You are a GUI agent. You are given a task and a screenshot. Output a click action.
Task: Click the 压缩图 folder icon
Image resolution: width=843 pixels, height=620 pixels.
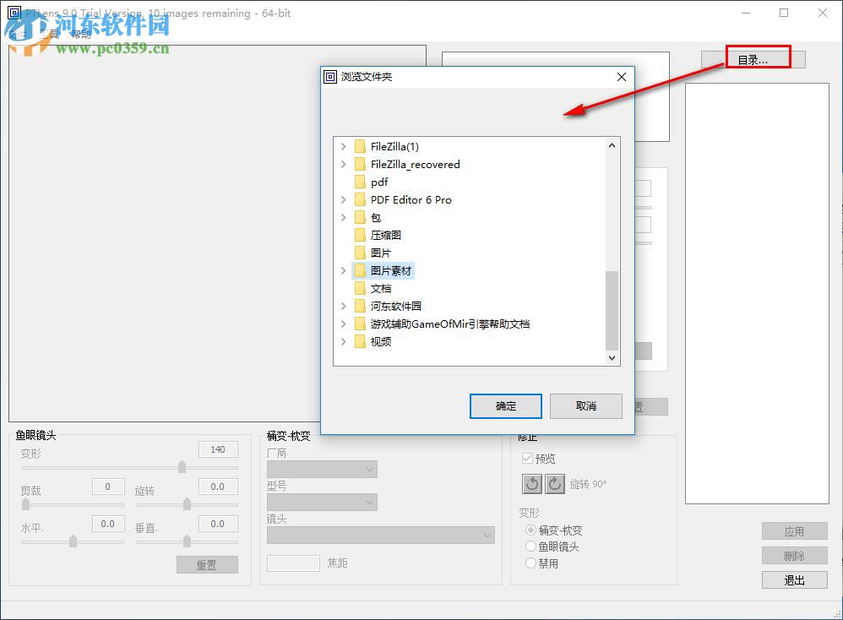[x=360, y=235]
